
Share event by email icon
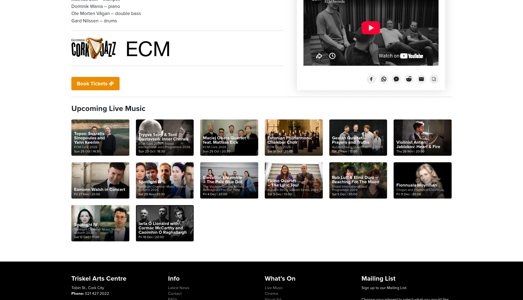[x=421, y=79]
